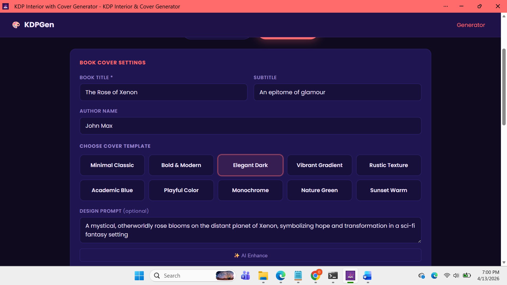Select the Playful Color template

tap(181, 190)
